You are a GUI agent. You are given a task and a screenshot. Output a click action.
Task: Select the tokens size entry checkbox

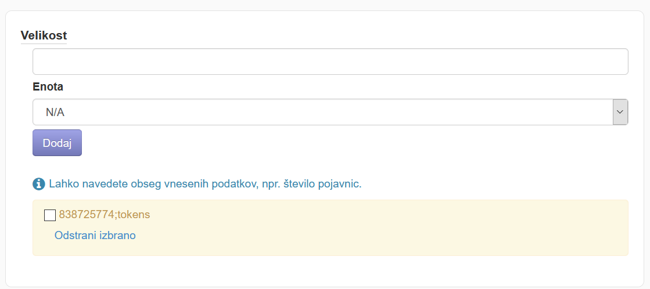pos(50,215)
